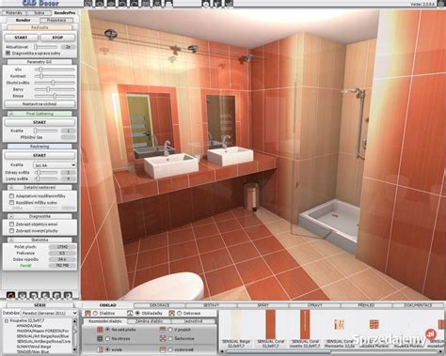446x356 pixels.
Task: Open the DEKORACE tab
Action: pyautogui.click(x=160, y=305)
